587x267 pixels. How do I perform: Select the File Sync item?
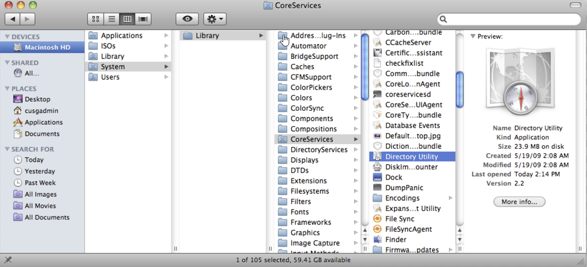coord(412,219)
